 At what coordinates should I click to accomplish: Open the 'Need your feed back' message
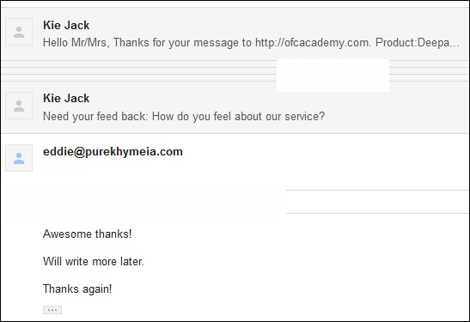[x=235, y=107]
